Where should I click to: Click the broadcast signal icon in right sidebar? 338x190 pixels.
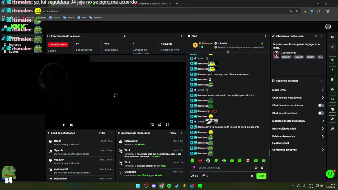point(332,99)
